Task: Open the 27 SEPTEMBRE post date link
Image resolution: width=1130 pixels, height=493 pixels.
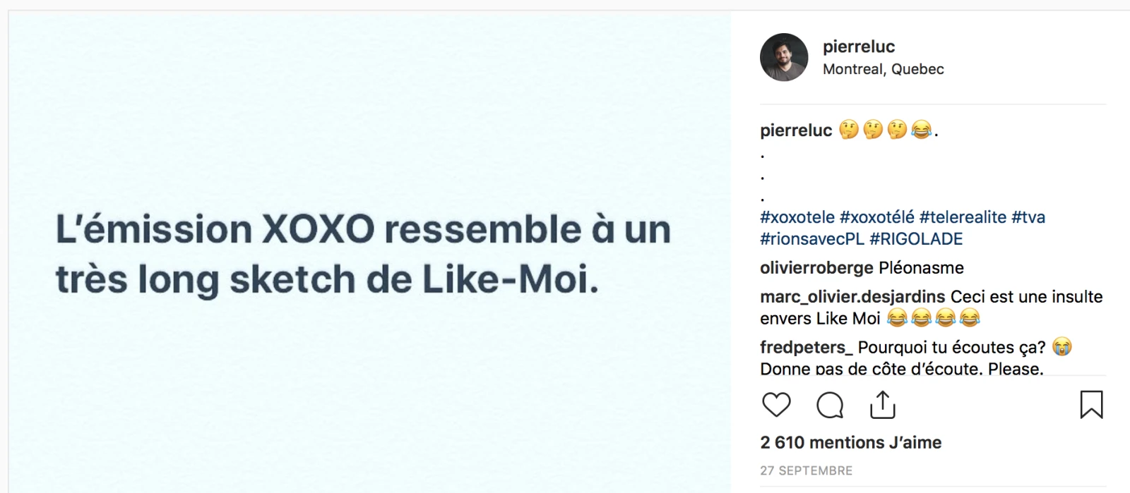Action: pyautogui.click(x=807, y=470)
